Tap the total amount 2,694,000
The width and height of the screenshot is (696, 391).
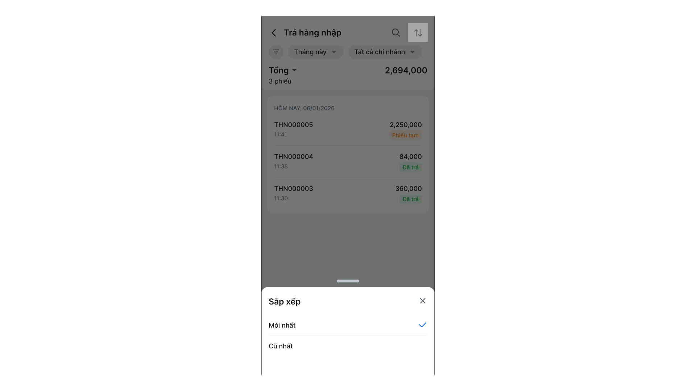click(406, 70)
